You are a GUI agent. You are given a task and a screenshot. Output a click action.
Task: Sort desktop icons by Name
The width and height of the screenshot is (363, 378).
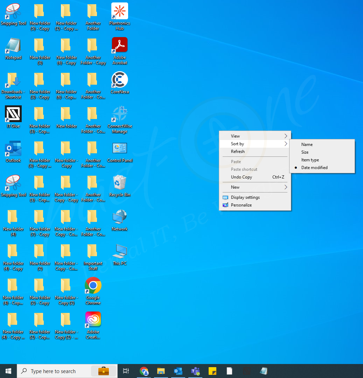307,144
